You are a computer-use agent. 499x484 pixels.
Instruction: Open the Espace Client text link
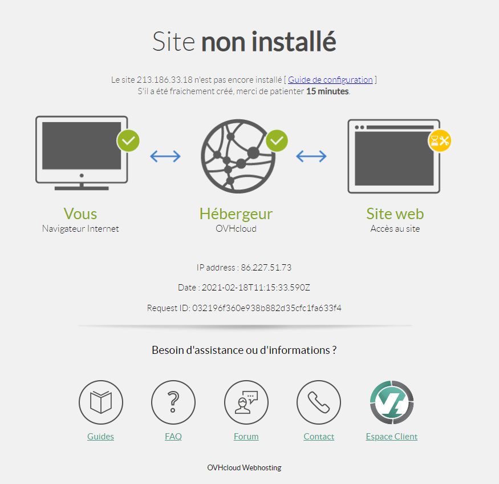(391, 436)
